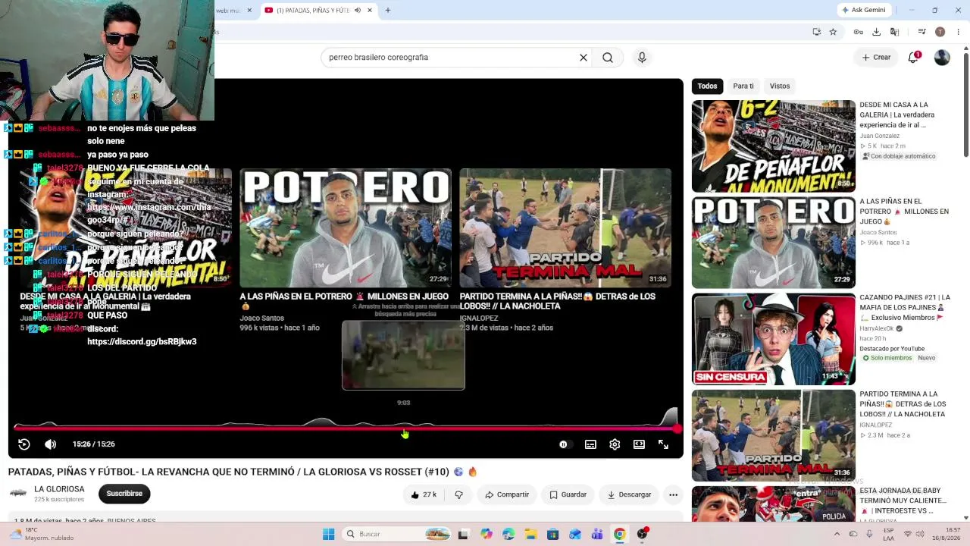Select the Vistos filter chip
Screen dimensions: 970x546
pyautogui.click(x=780, y=86)
